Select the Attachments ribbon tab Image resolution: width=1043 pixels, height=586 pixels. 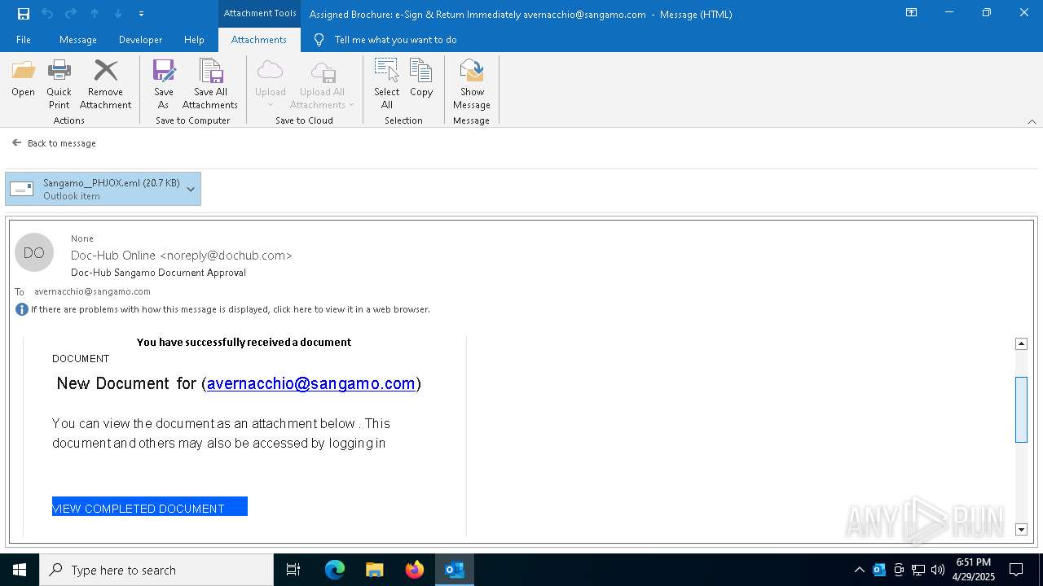259,40
